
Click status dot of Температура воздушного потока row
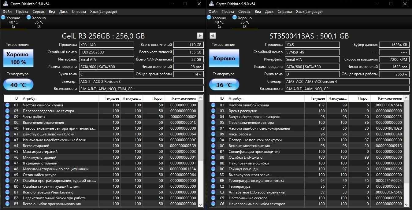[x=213, y=181]
